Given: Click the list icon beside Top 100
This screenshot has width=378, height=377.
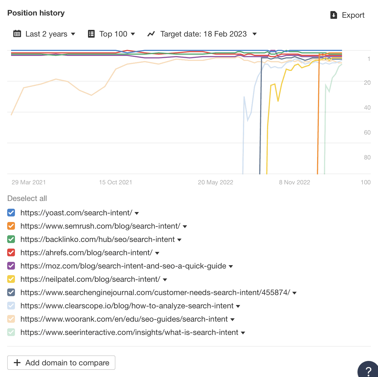Looking at the screenshot, I should [x=91, y=34].
